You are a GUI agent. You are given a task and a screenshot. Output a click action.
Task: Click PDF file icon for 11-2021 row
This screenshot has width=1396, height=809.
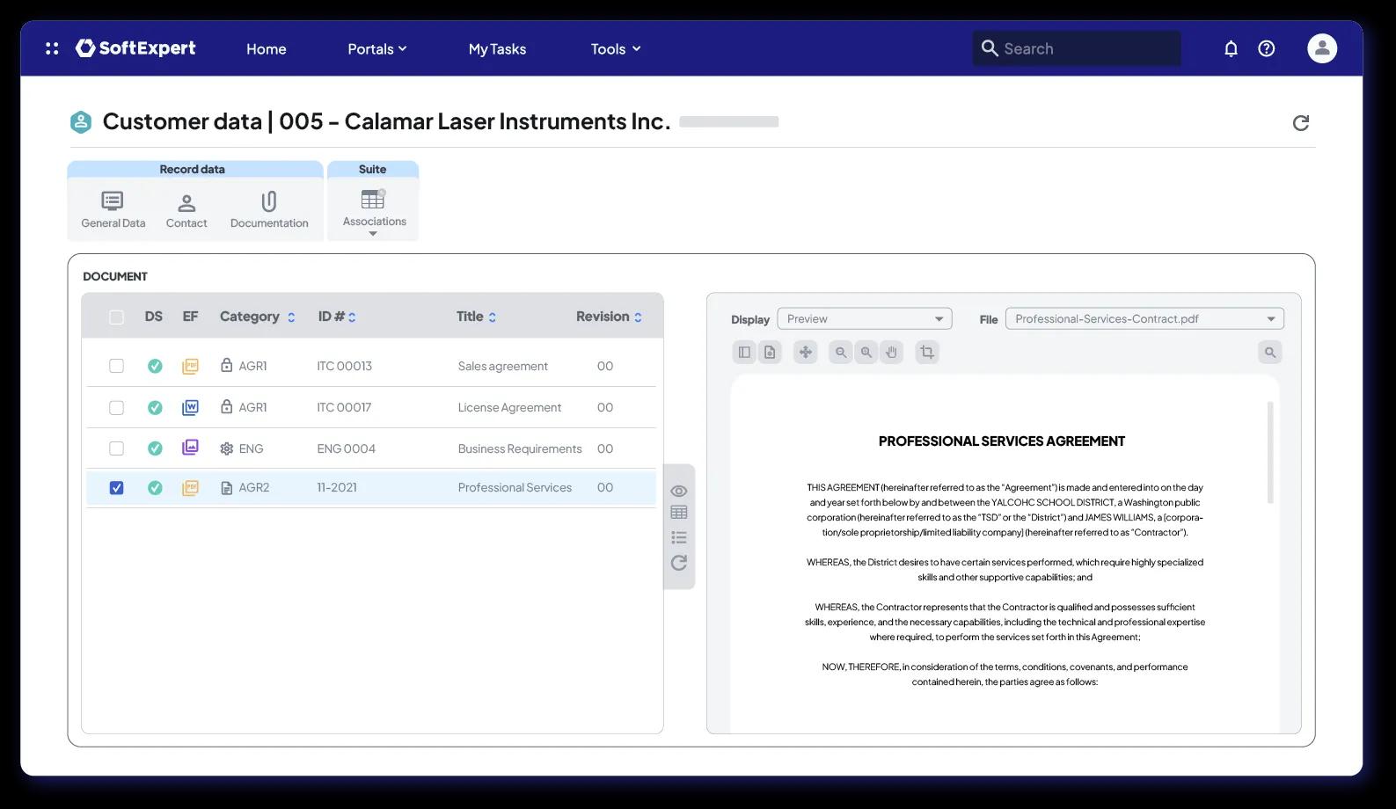coord(190,487)
